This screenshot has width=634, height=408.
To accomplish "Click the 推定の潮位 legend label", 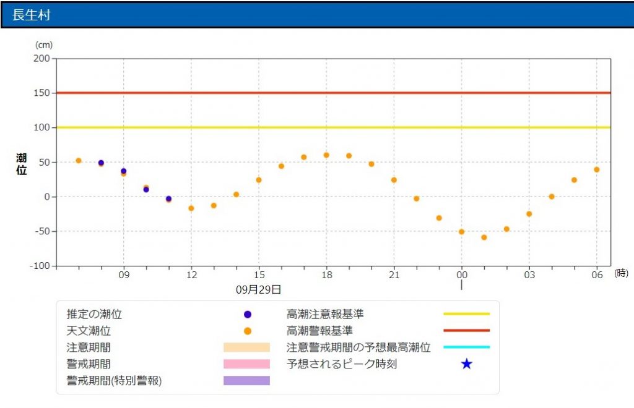I will [x=94, y=314].
